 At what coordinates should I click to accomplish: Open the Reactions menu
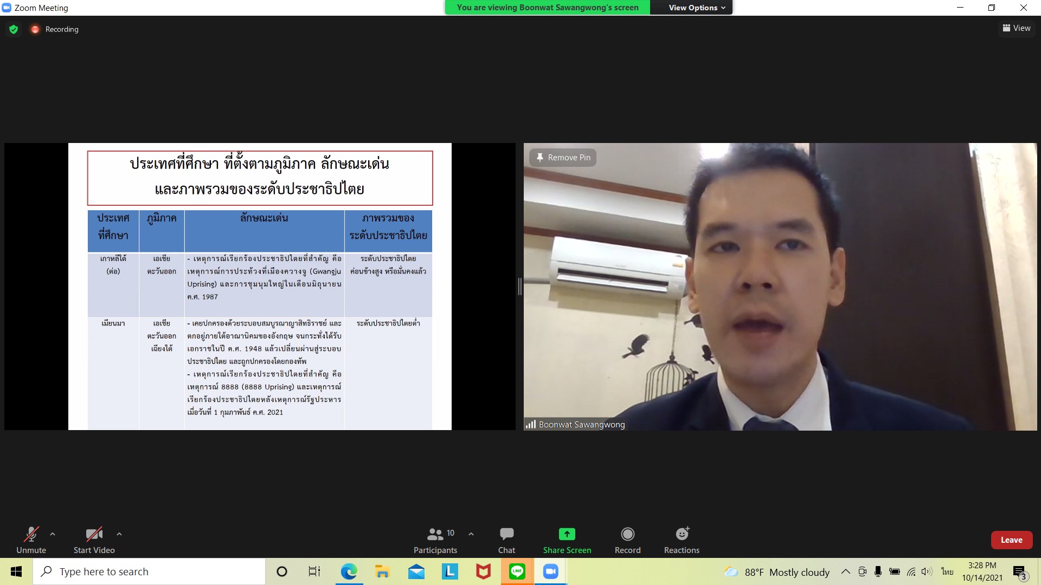pyautogui.click(x=682, y=539)
